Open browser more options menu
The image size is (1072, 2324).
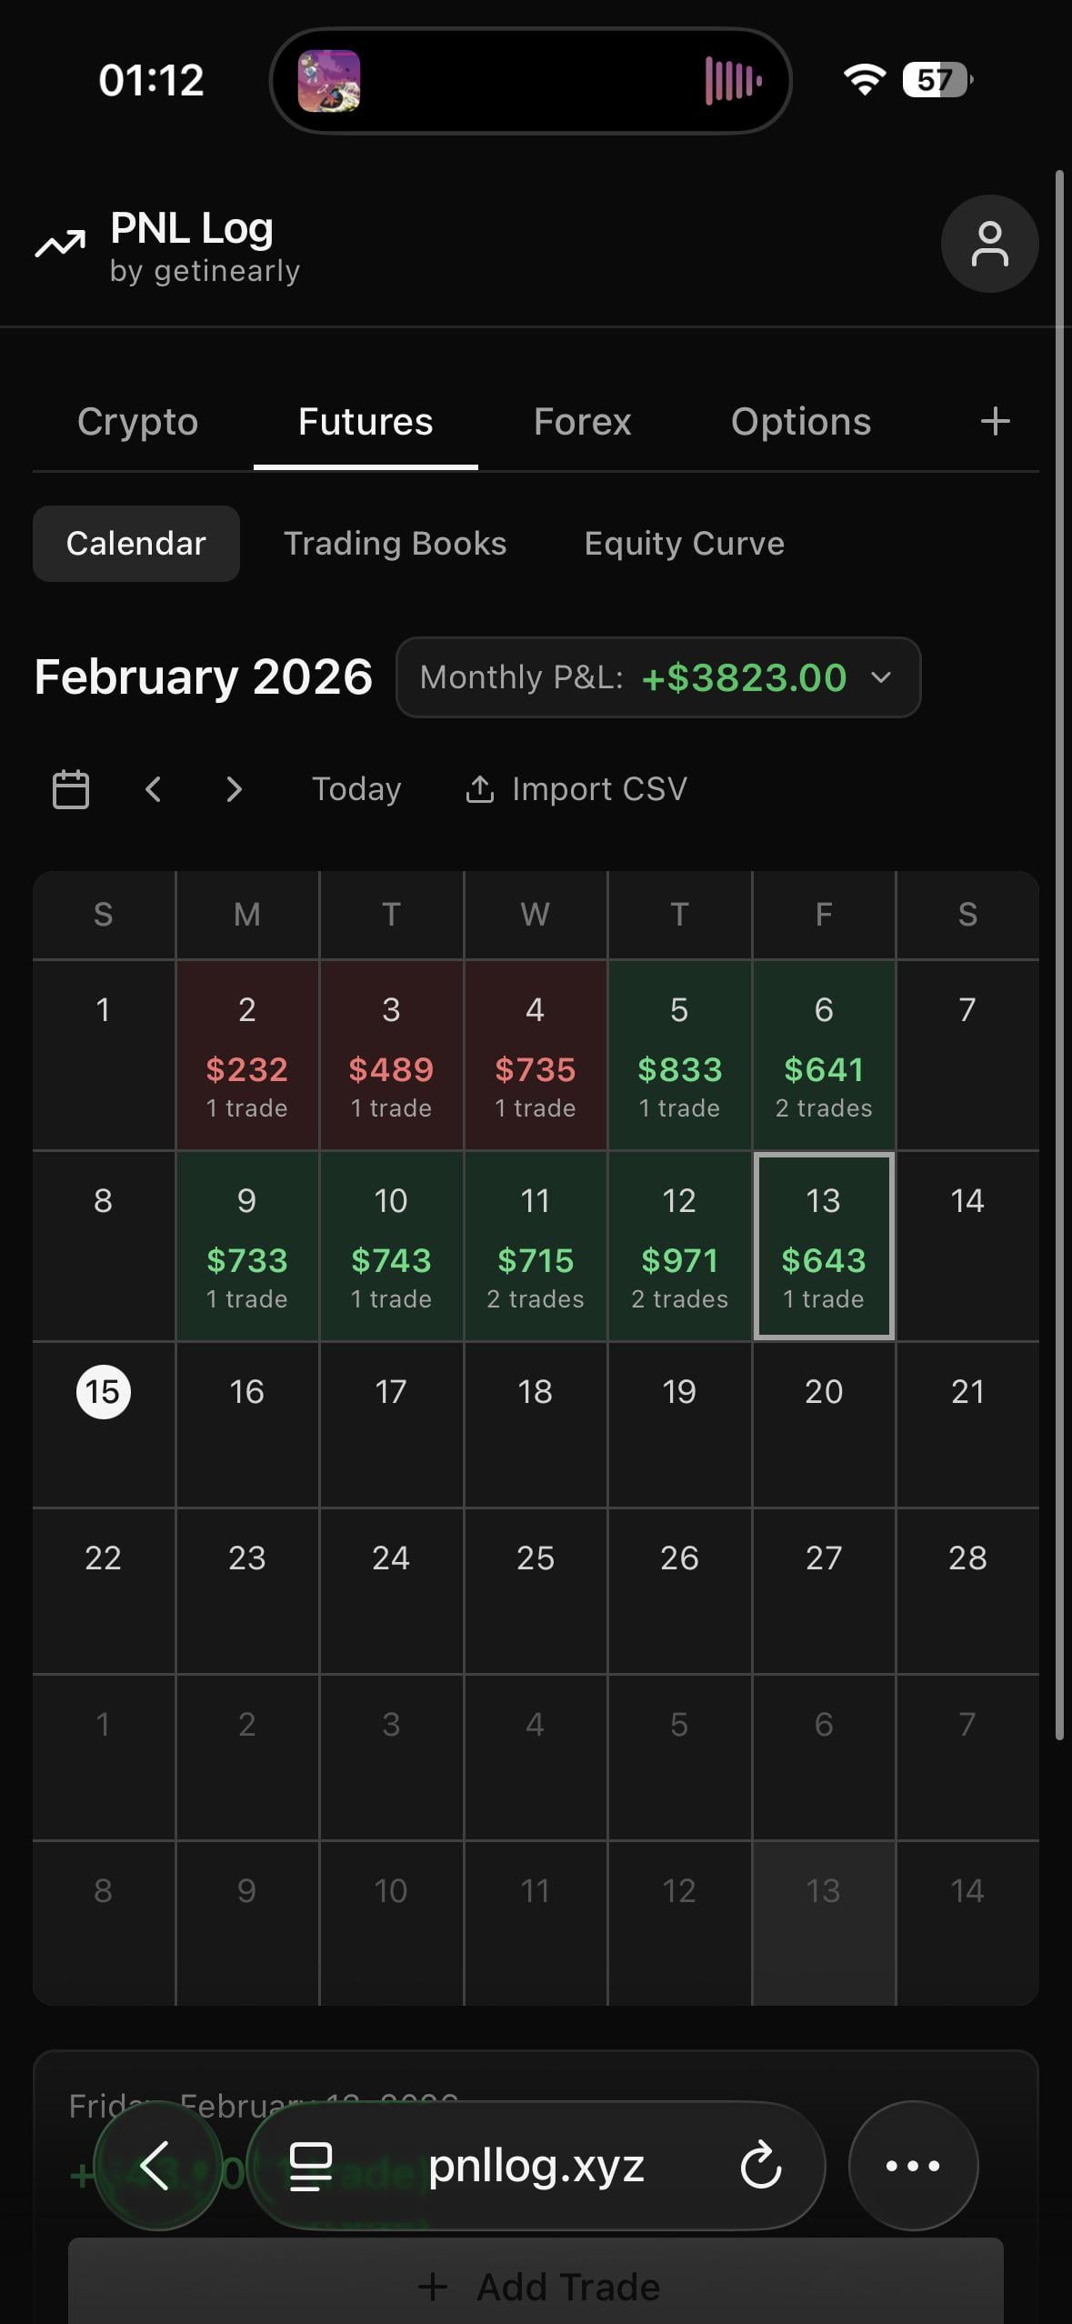point(913,2166)
